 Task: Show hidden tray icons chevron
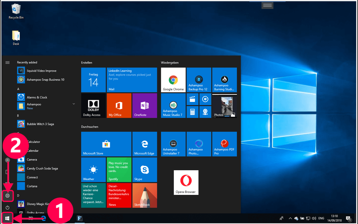click(290, 218)
